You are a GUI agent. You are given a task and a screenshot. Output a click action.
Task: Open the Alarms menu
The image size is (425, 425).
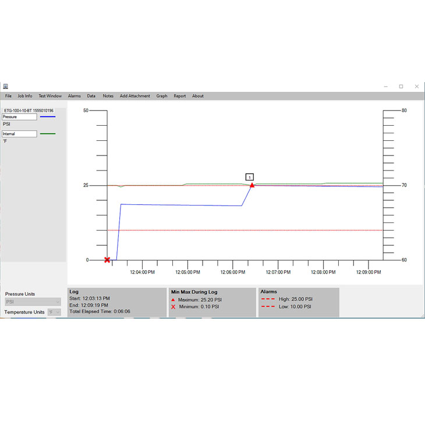pos(75,96)
